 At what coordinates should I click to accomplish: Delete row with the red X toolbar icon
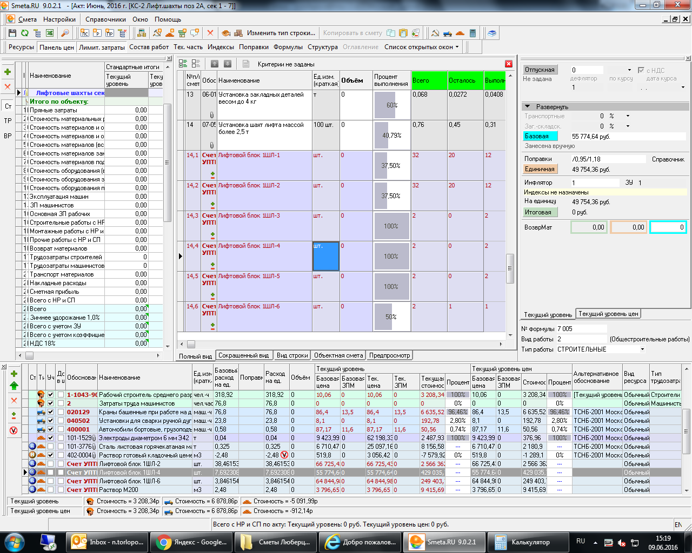pos(210,33)
